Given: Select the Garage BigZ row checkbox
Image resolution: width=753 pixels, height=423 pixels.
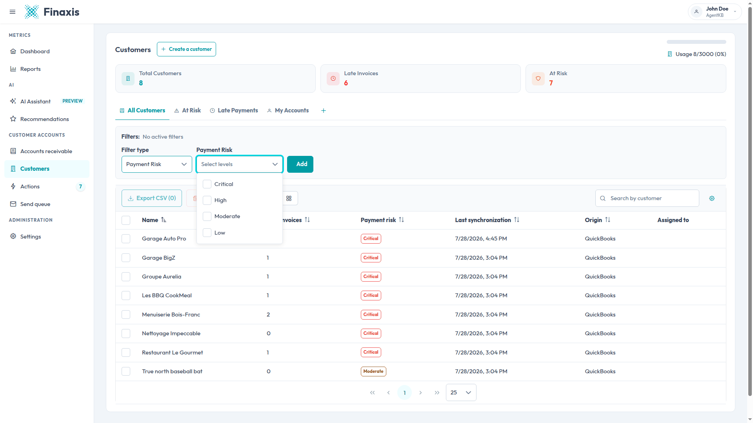Looking at the screenshot, I should coord(126,258).
